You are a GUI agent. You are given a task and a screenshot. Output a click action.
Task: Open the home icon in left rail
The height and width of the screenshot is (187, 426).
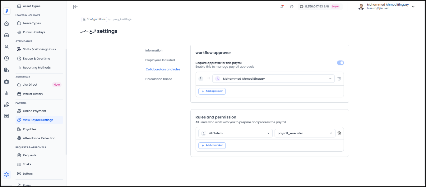pos(7,24)
